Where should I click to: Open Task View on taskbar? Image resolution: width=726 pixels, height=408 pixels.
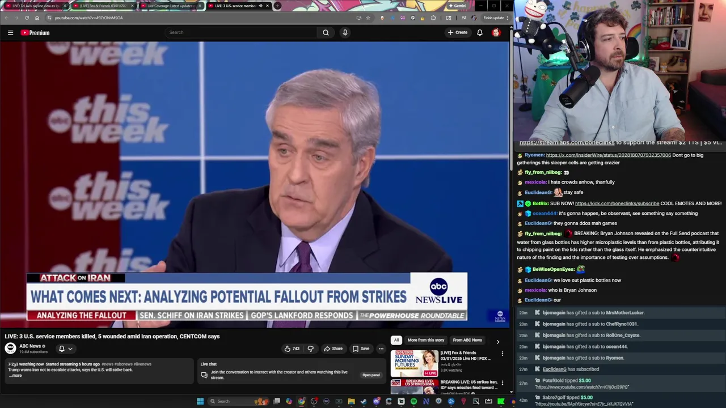tap(276, 401)
